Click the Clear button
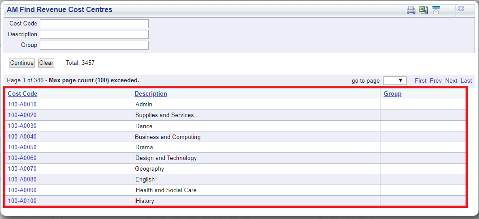 pos(46,63)
